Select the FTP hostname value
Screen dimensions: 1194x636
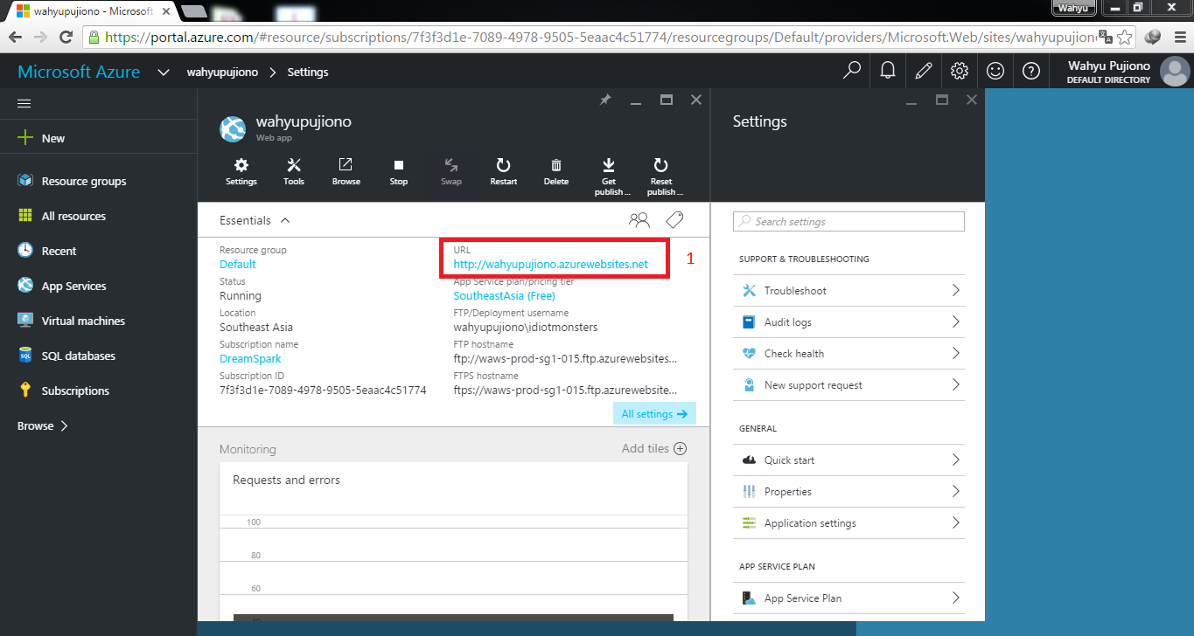click(x=565, y=358)
